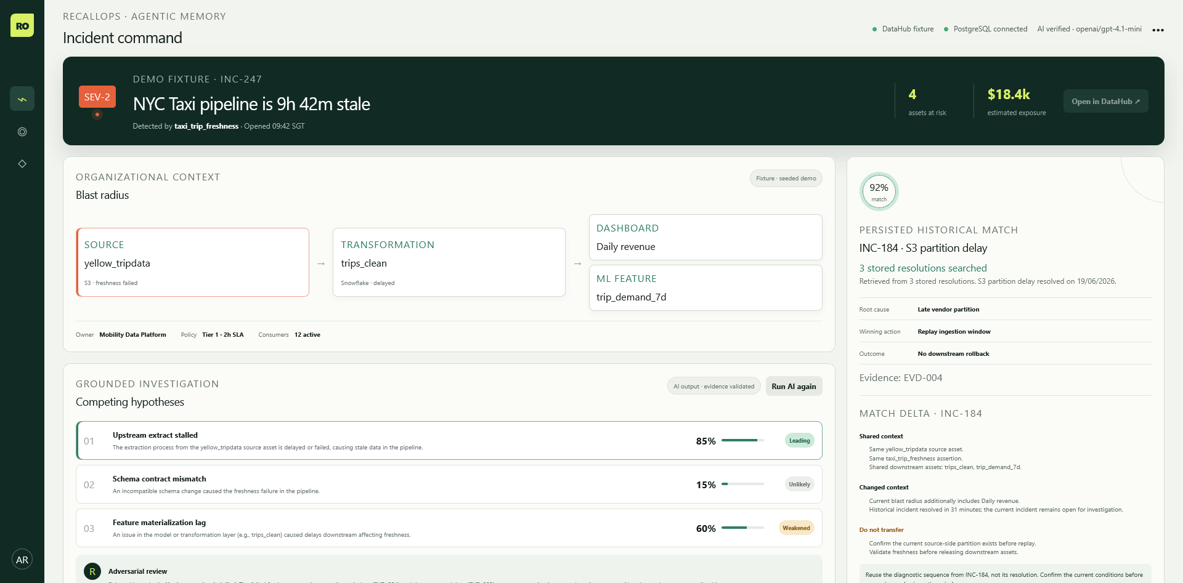The width and height of the screenshot is (1183, 583).
Task: Click the $18.4k estimated exposure stat
Action: coord(1017,102)
